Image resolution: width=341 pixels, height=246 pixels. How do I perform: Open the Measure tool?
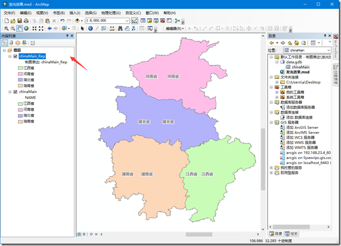click(x=112, y=28)
